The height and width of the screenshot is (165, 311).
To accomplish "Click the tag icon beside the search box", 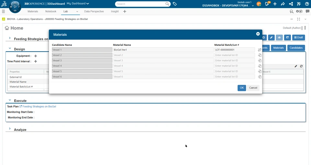I will [x=175, y=4].
